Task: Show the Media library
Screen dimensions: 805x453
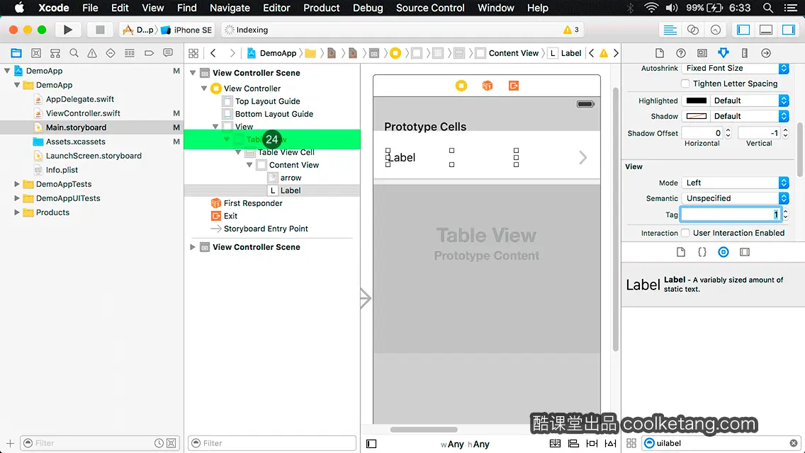Action: click(x=745, y=252)
